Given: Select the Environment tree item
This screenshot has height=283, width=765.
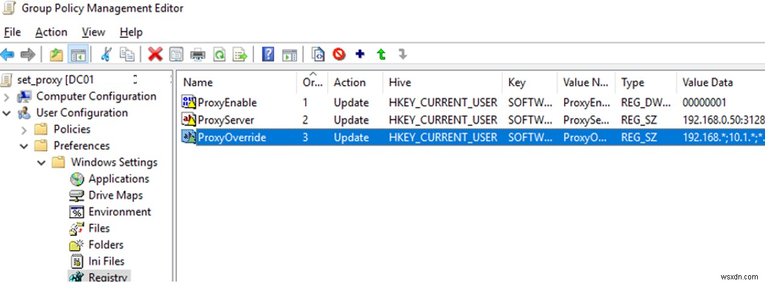Looking at the screenshot, I should pyautogui.click(x=119, y=212).
